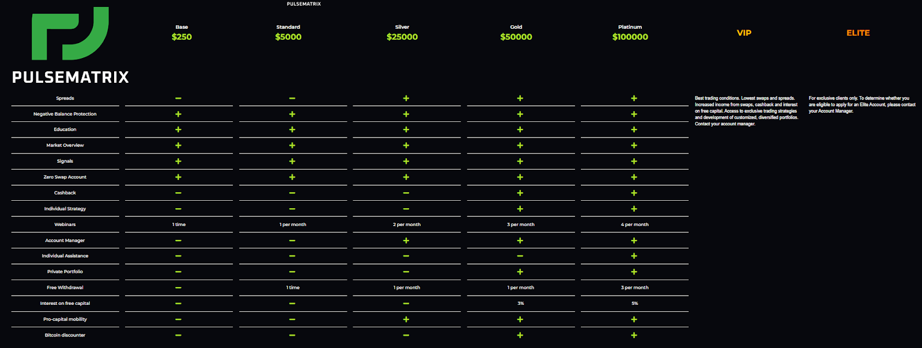
Task: Open the ELITE account heading
Action: [x=858, y=33]
